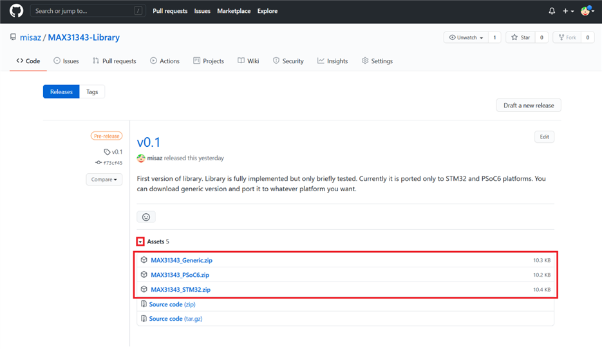Click Draft a new release button
Viewport: 602px width, 349px height.
tap(529, 106)
